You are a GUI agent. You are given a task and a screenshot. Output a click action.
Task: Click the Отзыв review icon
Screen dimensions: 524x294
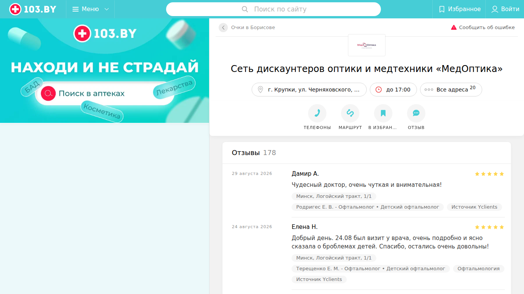[x=416, y=113]
